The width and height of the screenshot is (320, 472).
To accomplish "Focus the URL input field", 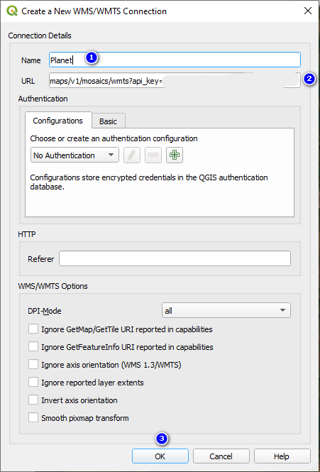I will click(x=175, y=80).
